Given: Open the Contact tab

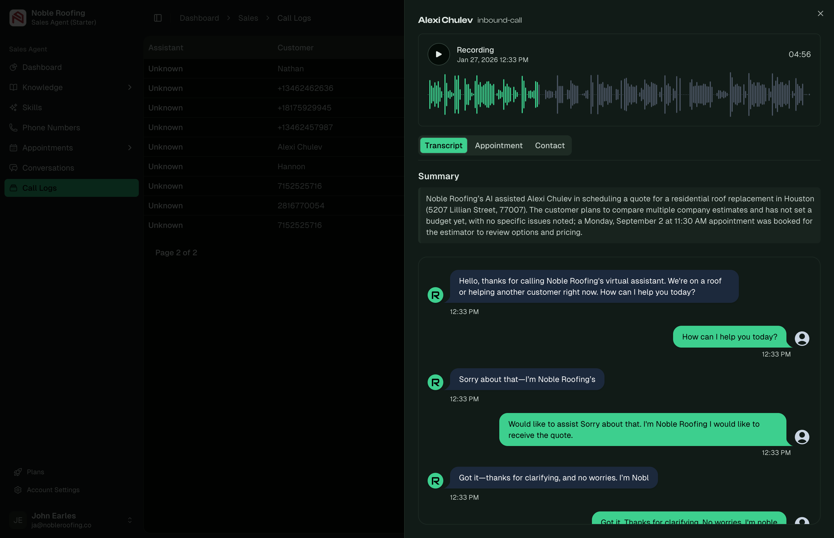Looking at the screenshot, I should pos(549,145).
